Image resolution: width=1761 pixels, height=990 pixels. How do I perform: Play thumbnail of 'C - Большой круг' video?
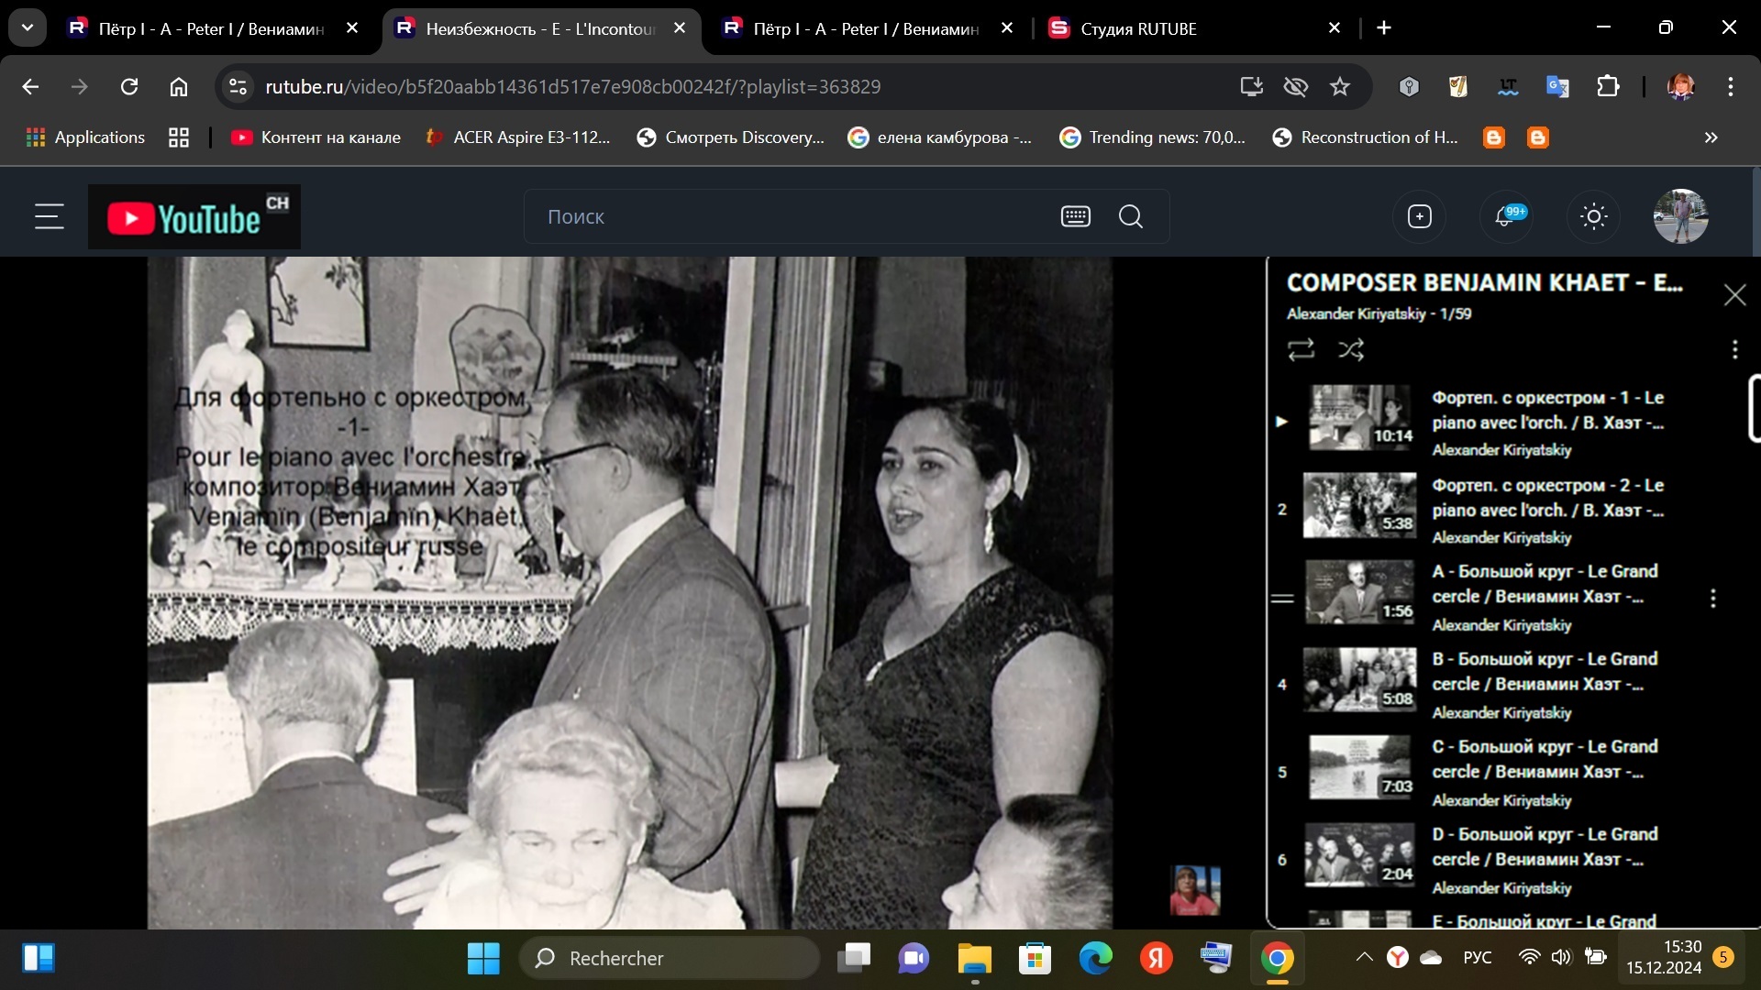[1359, 767]
